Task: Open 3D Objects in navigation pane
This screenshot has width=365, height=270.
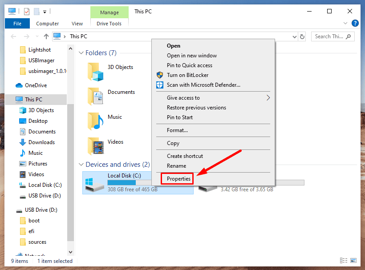Action: click(36, 110)
